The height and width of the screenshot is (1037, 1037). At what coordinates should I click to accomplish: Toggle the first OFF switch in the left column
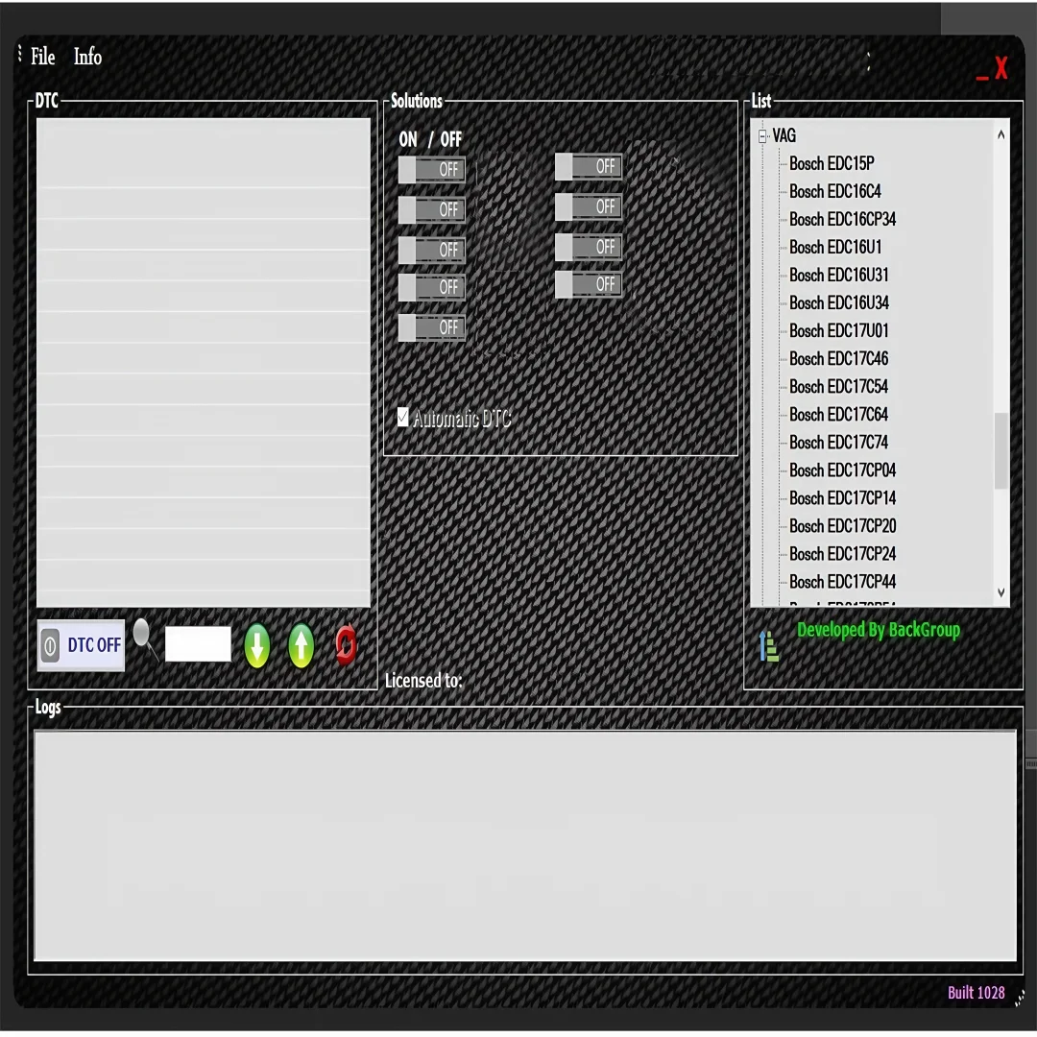[x=432, y=169]
